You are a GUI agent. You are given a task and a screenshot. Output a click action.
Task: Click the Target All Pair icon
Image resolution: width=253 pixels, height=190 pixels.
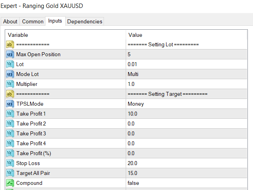10,173
